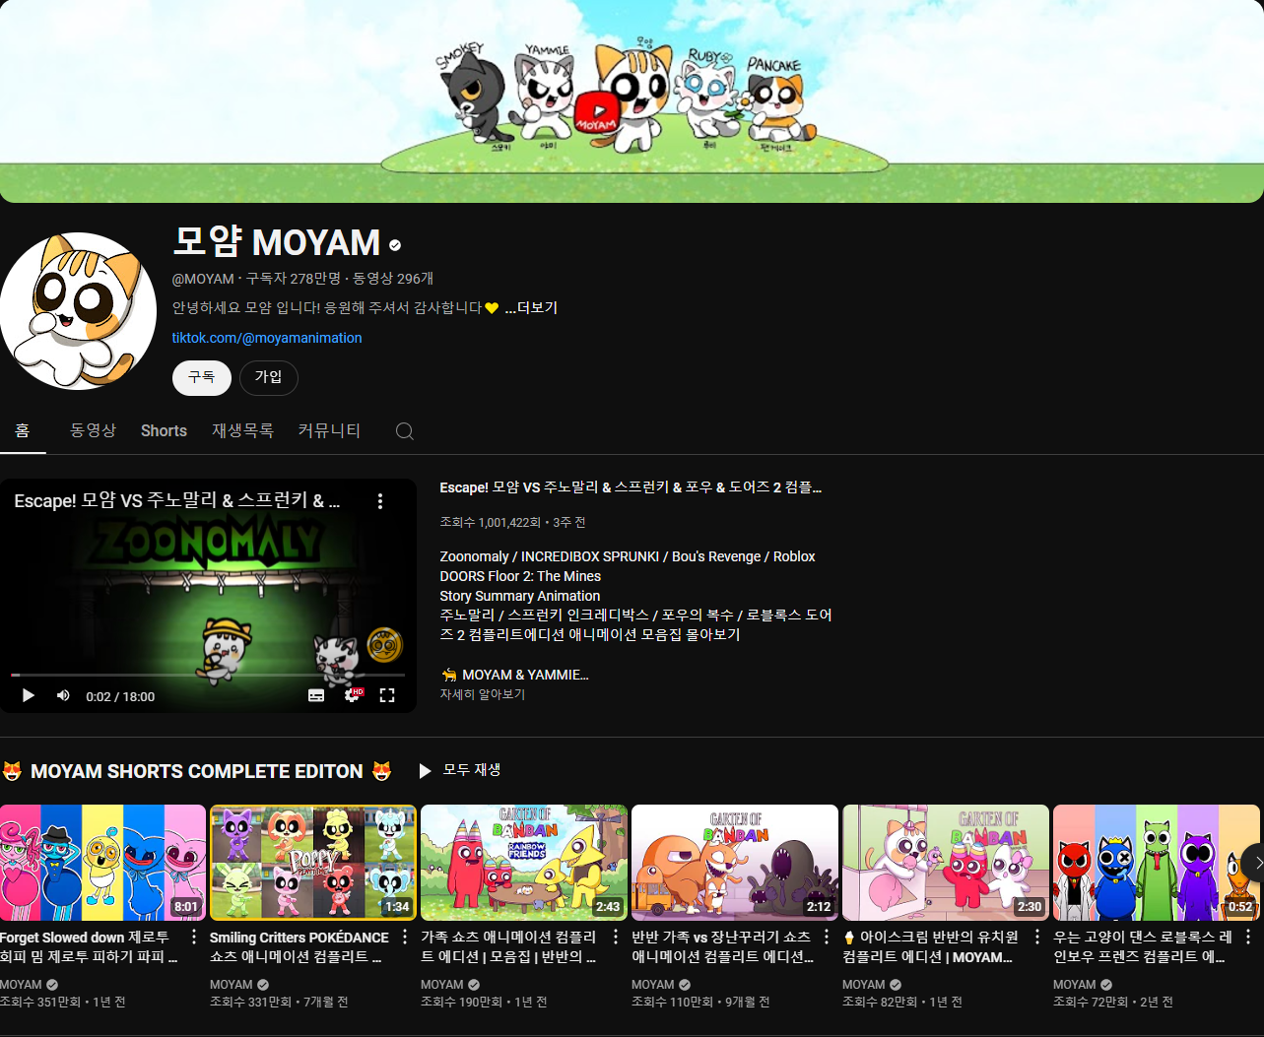Open 2:30 ice cream Banban thumbnail

(946, 863)
